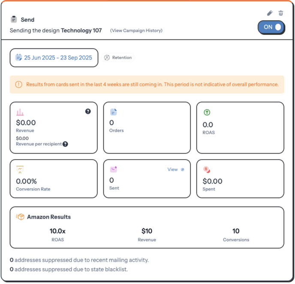The height and width of the screenshot is (284, 295).
Task: Click the Technology 107 design name
Action: click(81, 30)
